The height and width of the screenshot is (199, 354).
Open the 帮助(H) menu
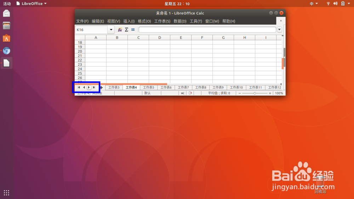pyautogui.click(x=229, y=21)
